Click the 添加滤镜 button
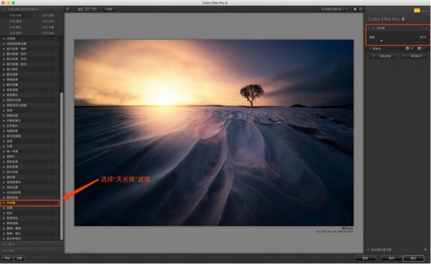The image size is (431, 264). [382, 56]
